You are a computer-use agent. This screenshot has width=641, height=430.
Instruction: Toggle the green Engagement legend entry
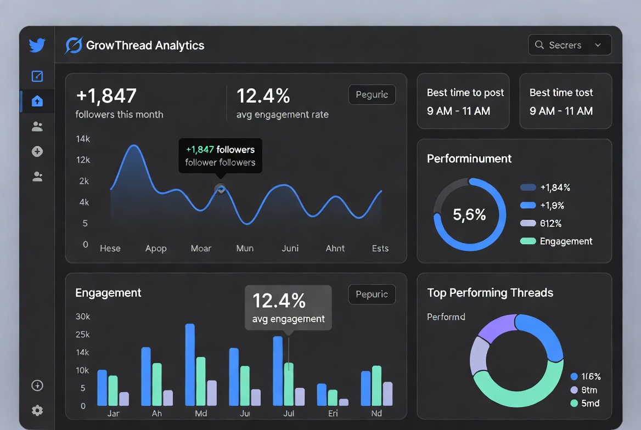(556, 241)
